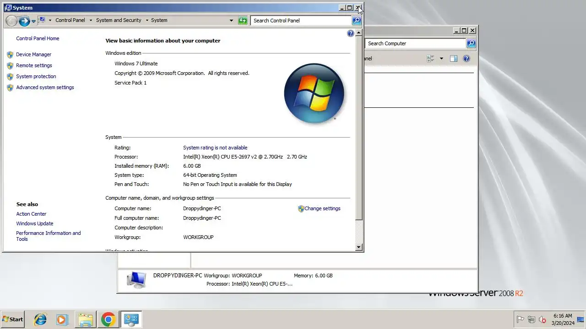
Task: Click the '64-bit Operating System' text
Action: (x=210, y=175)
